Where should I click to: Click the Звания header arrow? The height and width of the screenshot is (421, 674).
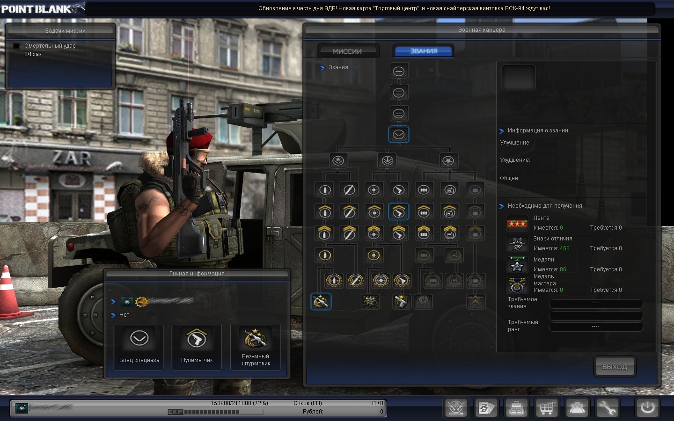point(322,68)
